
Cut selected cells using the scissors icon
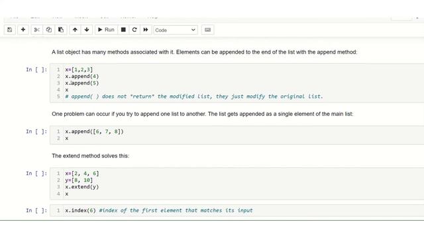click(x=37, y=30)
